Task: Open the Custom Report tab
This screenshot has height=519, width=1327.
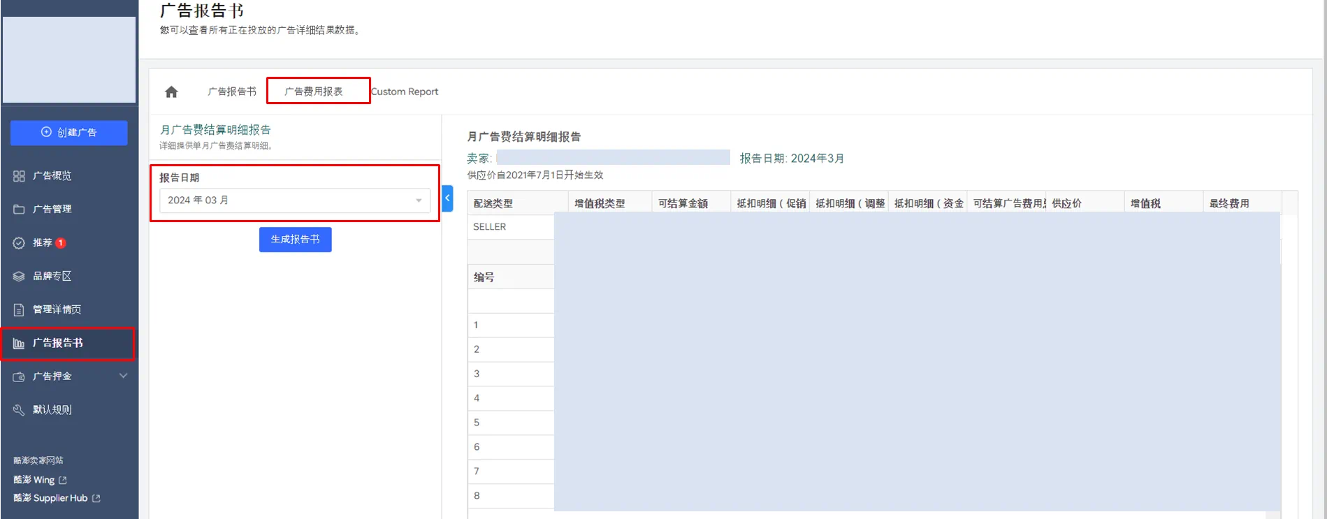Action: pos(405,92)
